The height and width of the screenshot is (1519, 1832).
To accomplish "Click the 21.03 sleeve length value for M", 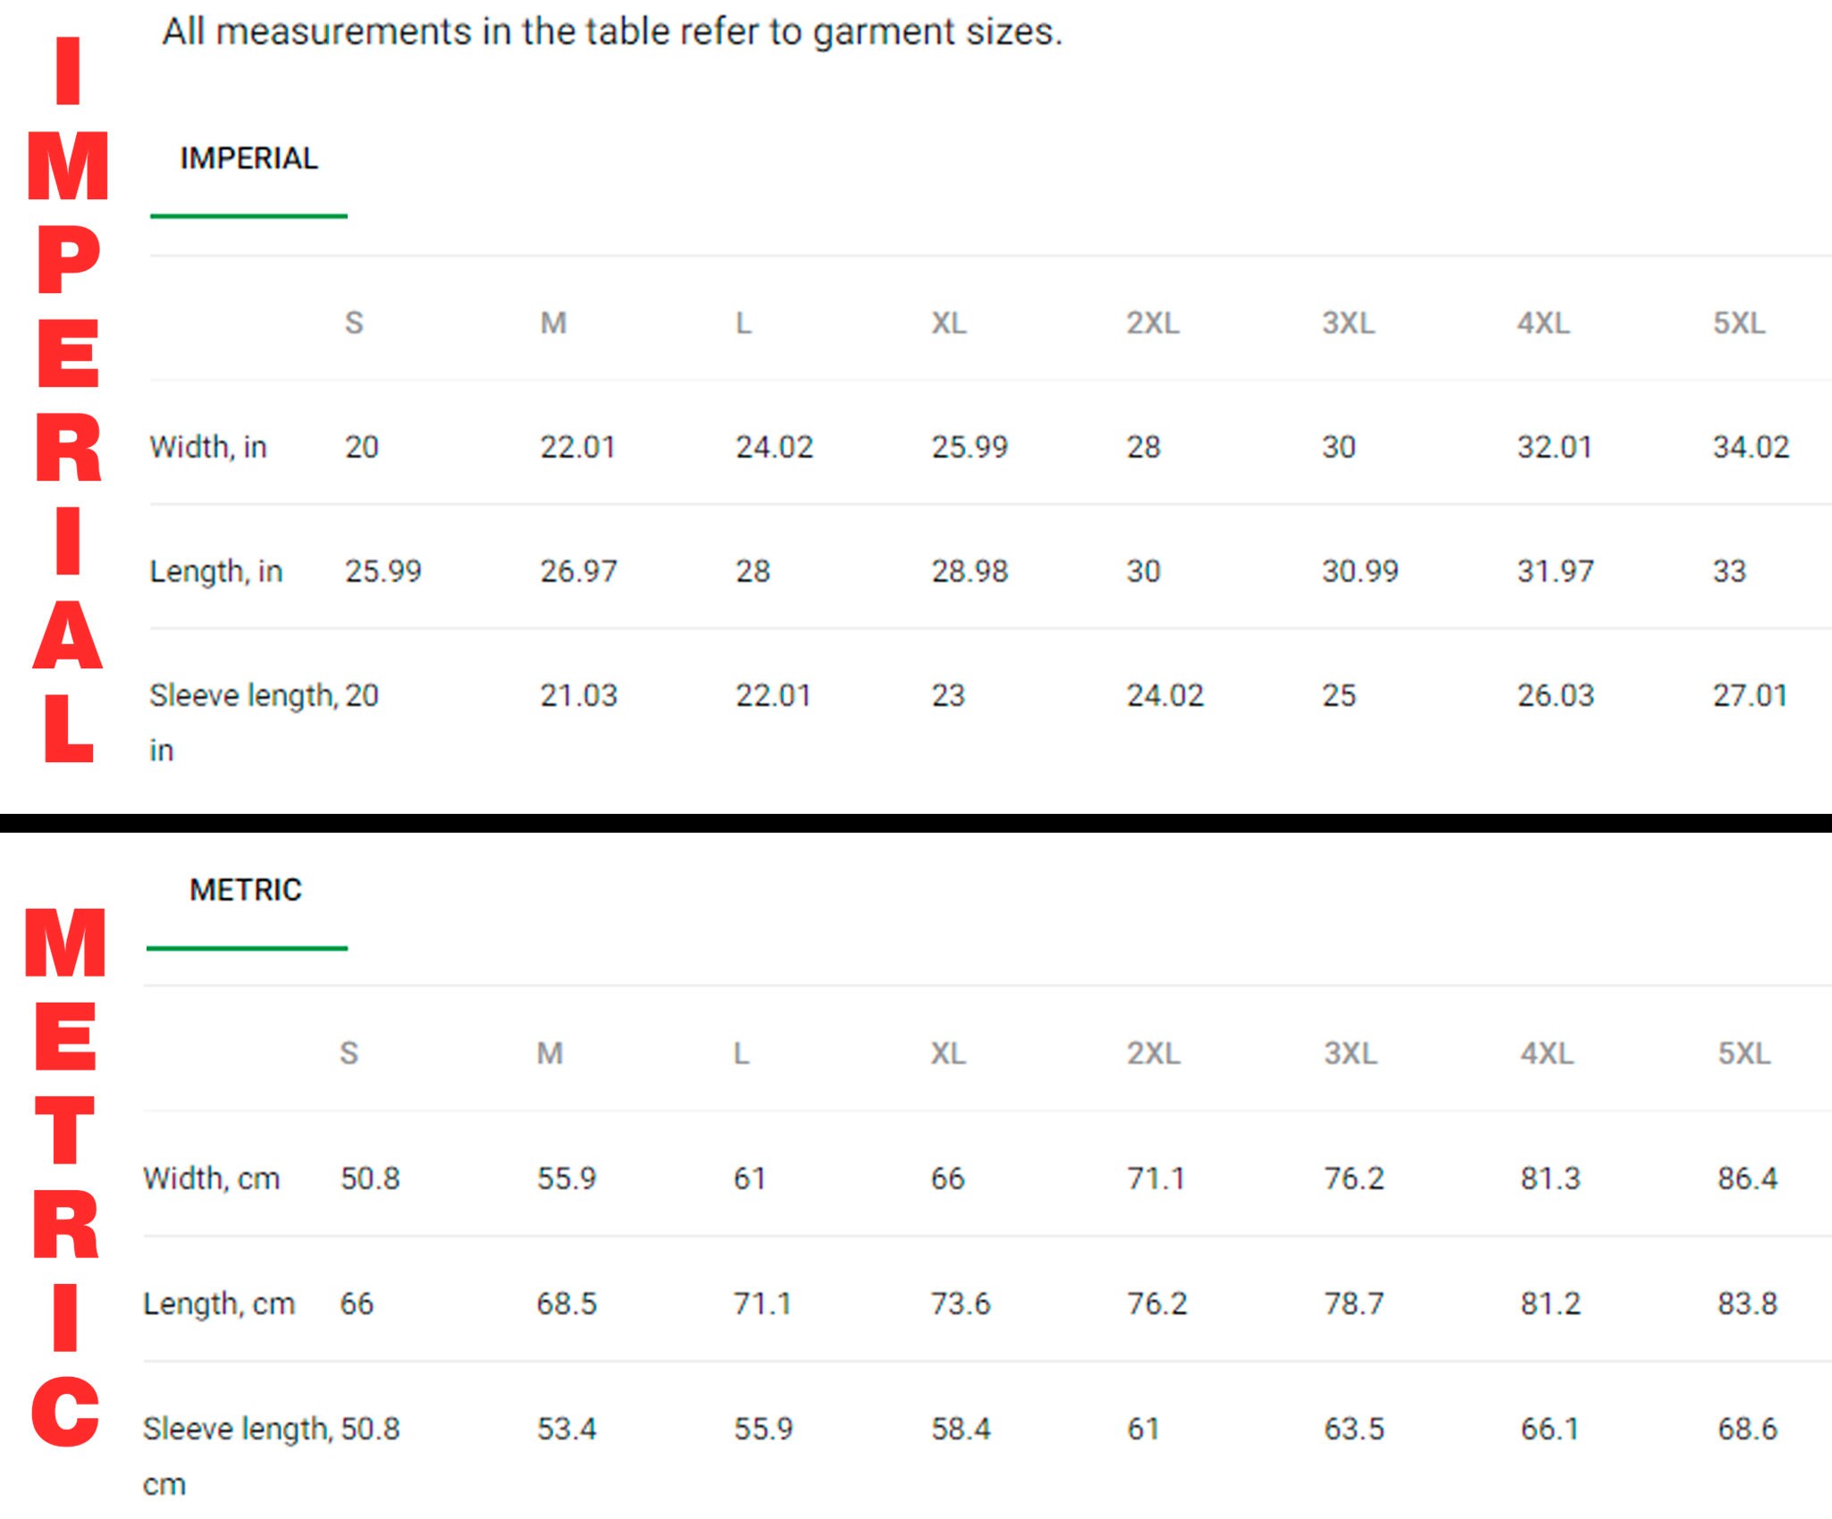I will [578, 695].
